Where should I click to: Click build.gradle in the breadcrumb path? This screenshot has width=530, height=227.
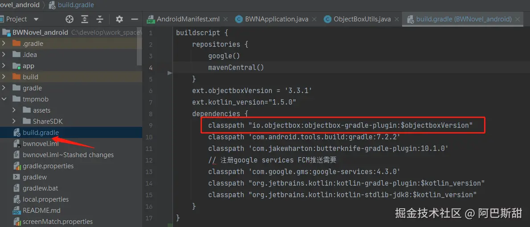(x=76, y=5)
